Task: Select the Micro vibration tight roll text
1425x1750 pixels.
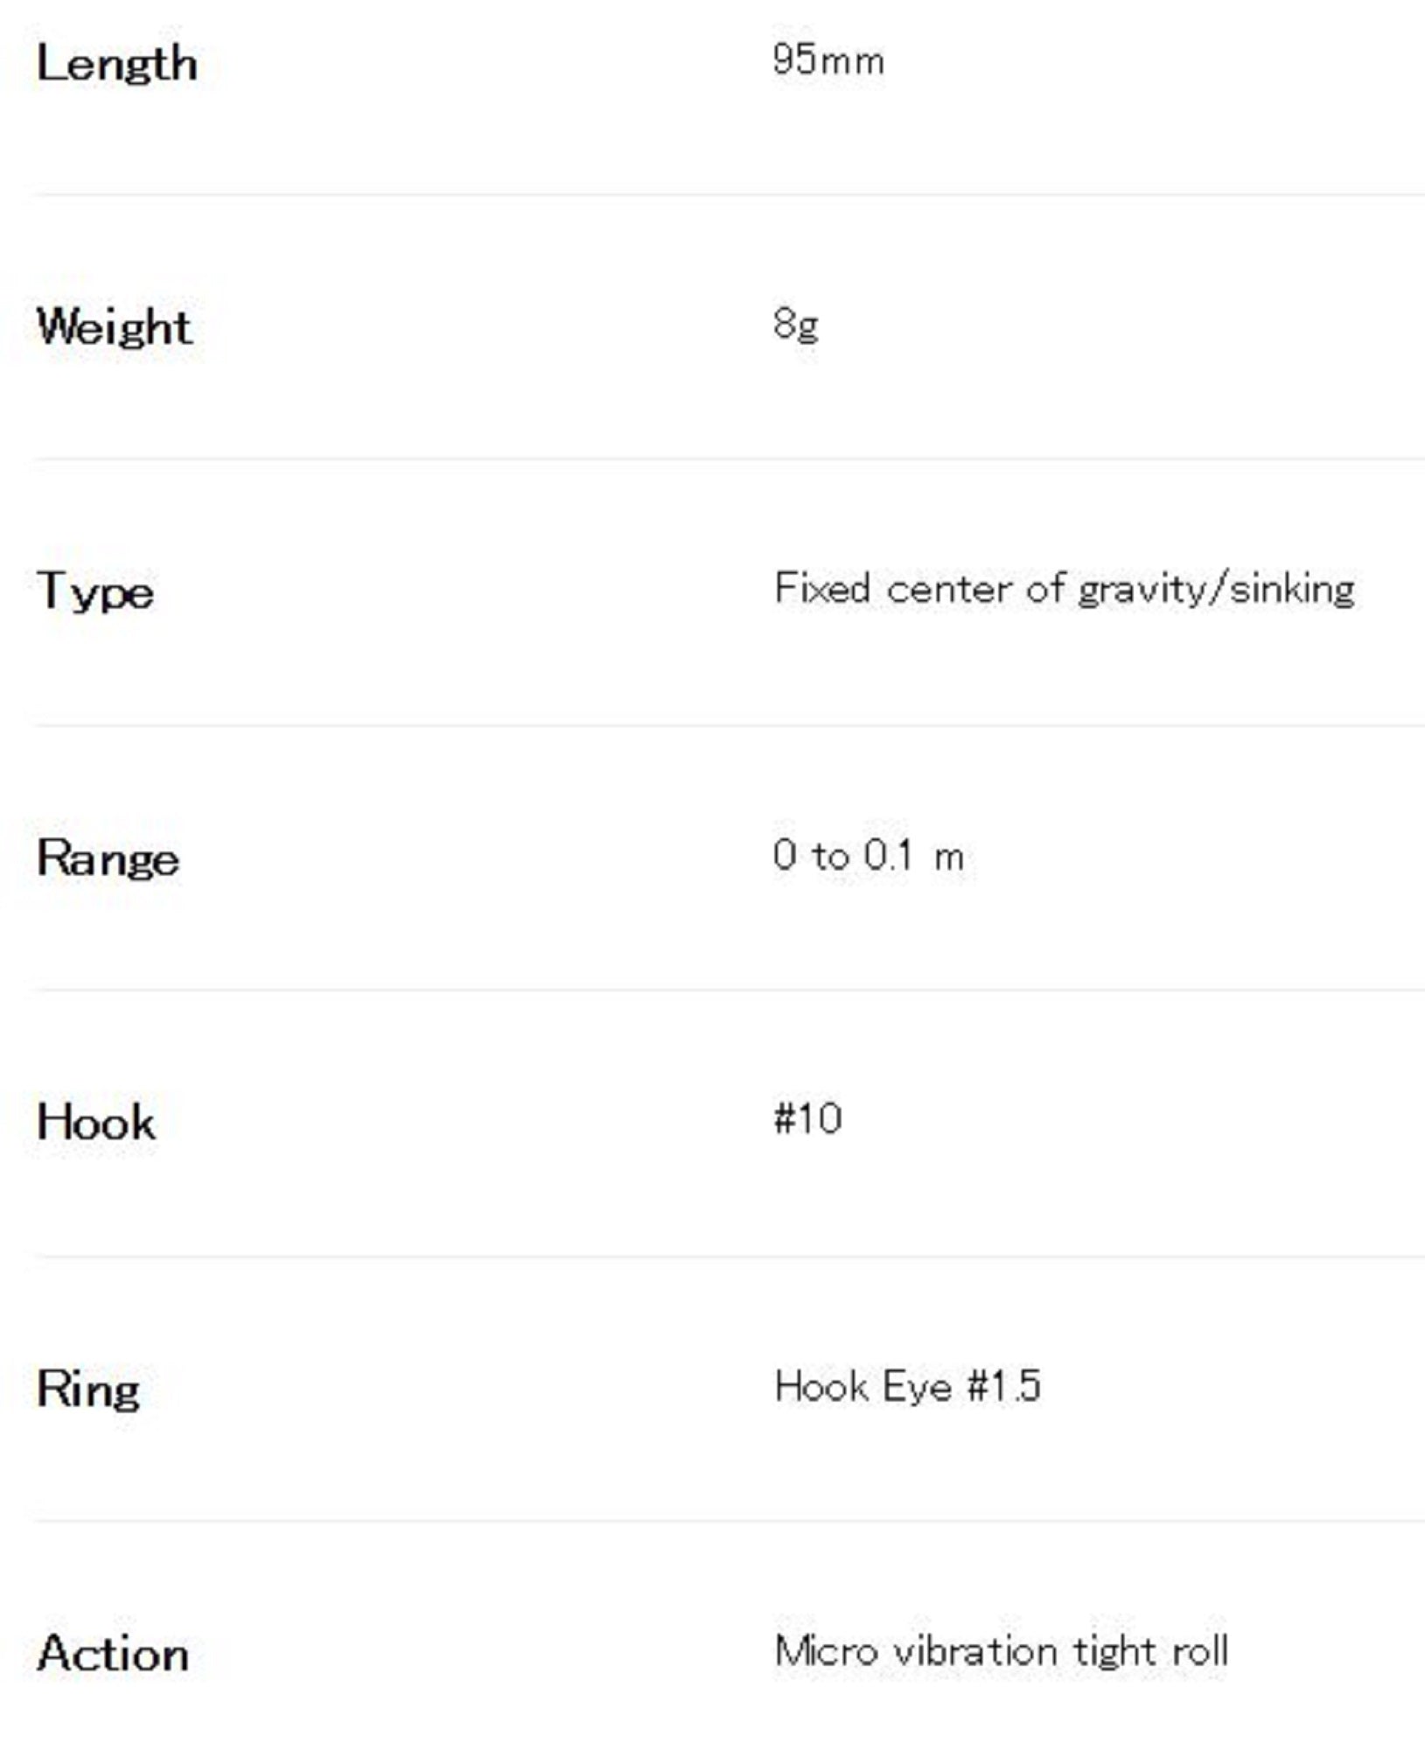Action: 1001,1652
